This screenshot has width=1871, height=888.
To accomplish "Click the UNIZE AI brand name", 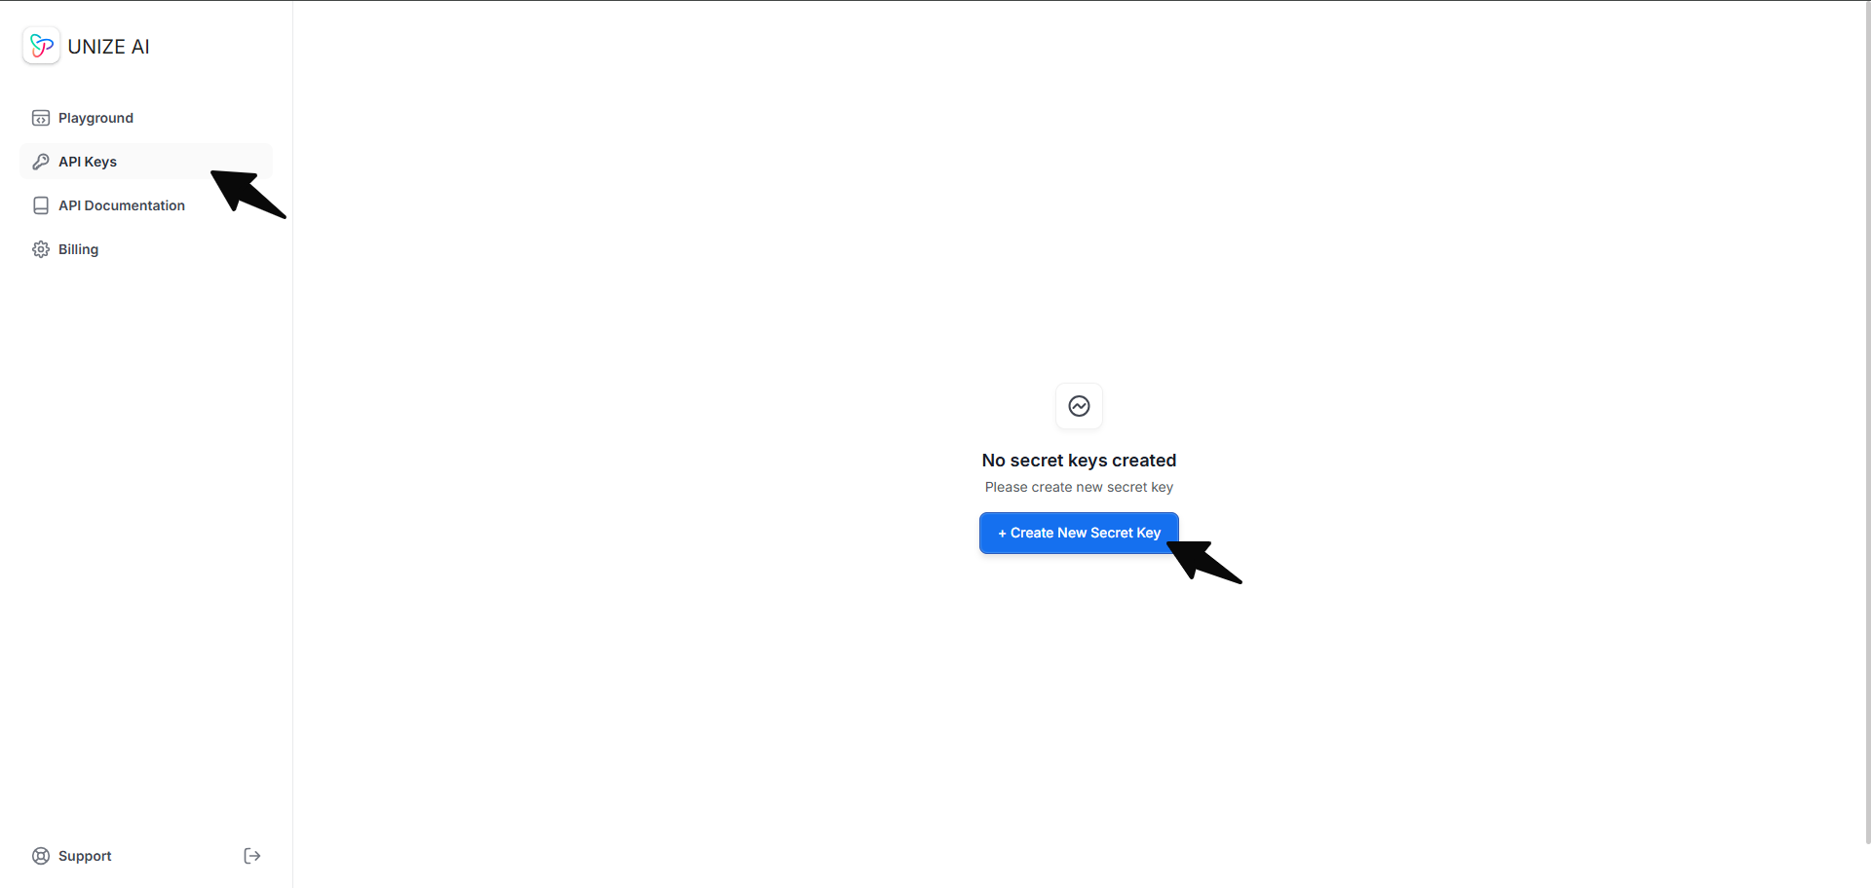I will 108,47.
